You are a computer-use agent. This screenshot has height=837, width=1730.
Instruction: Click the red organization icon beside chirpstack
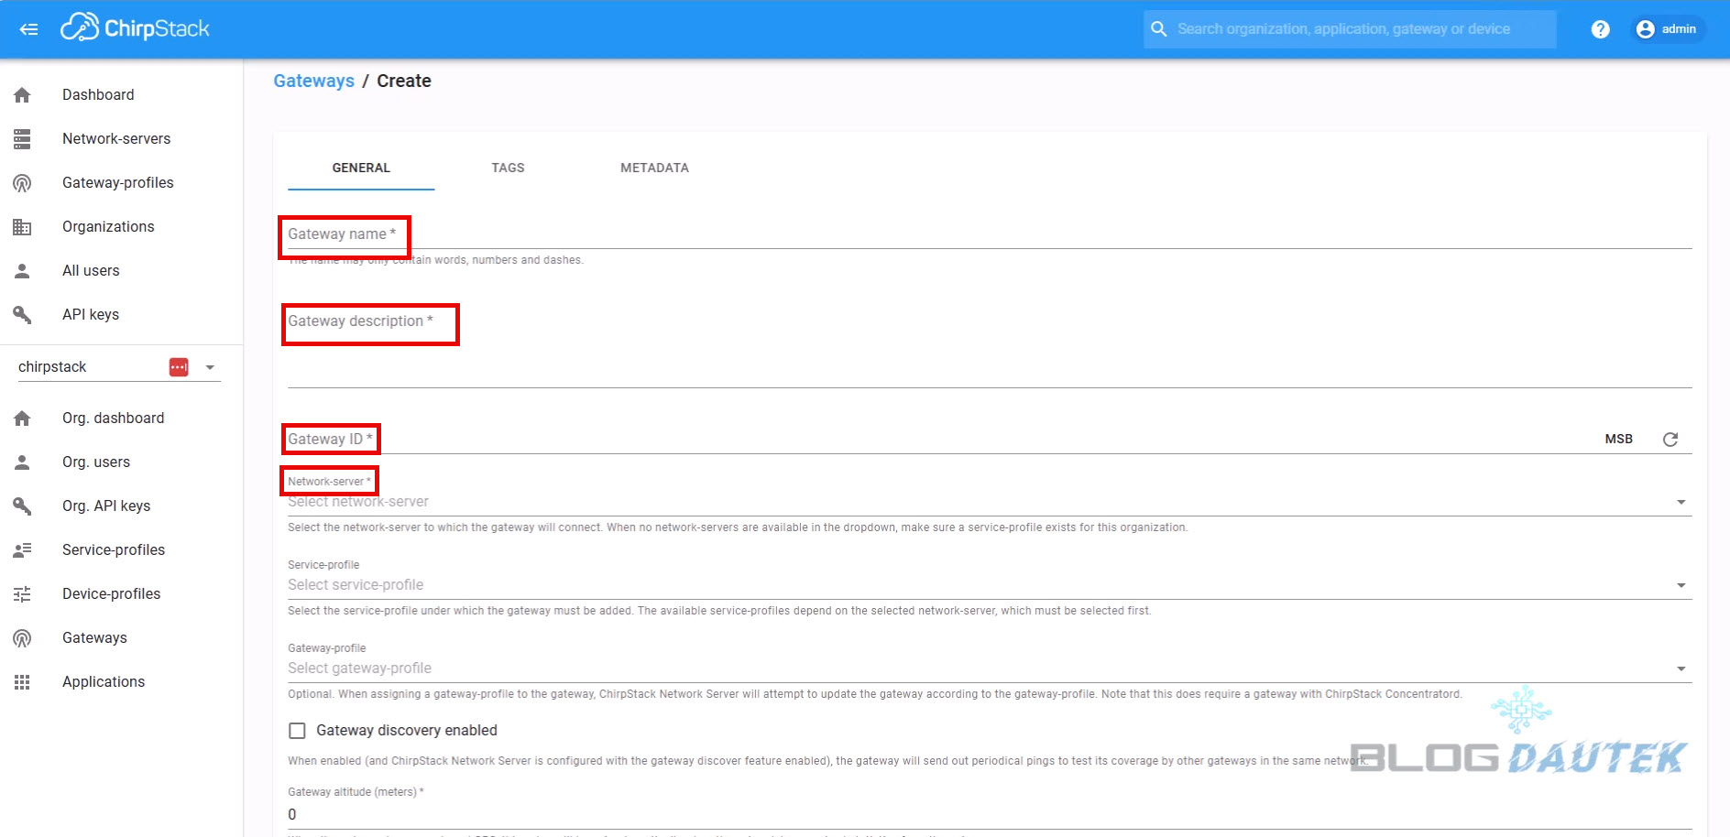click(179, 367)
